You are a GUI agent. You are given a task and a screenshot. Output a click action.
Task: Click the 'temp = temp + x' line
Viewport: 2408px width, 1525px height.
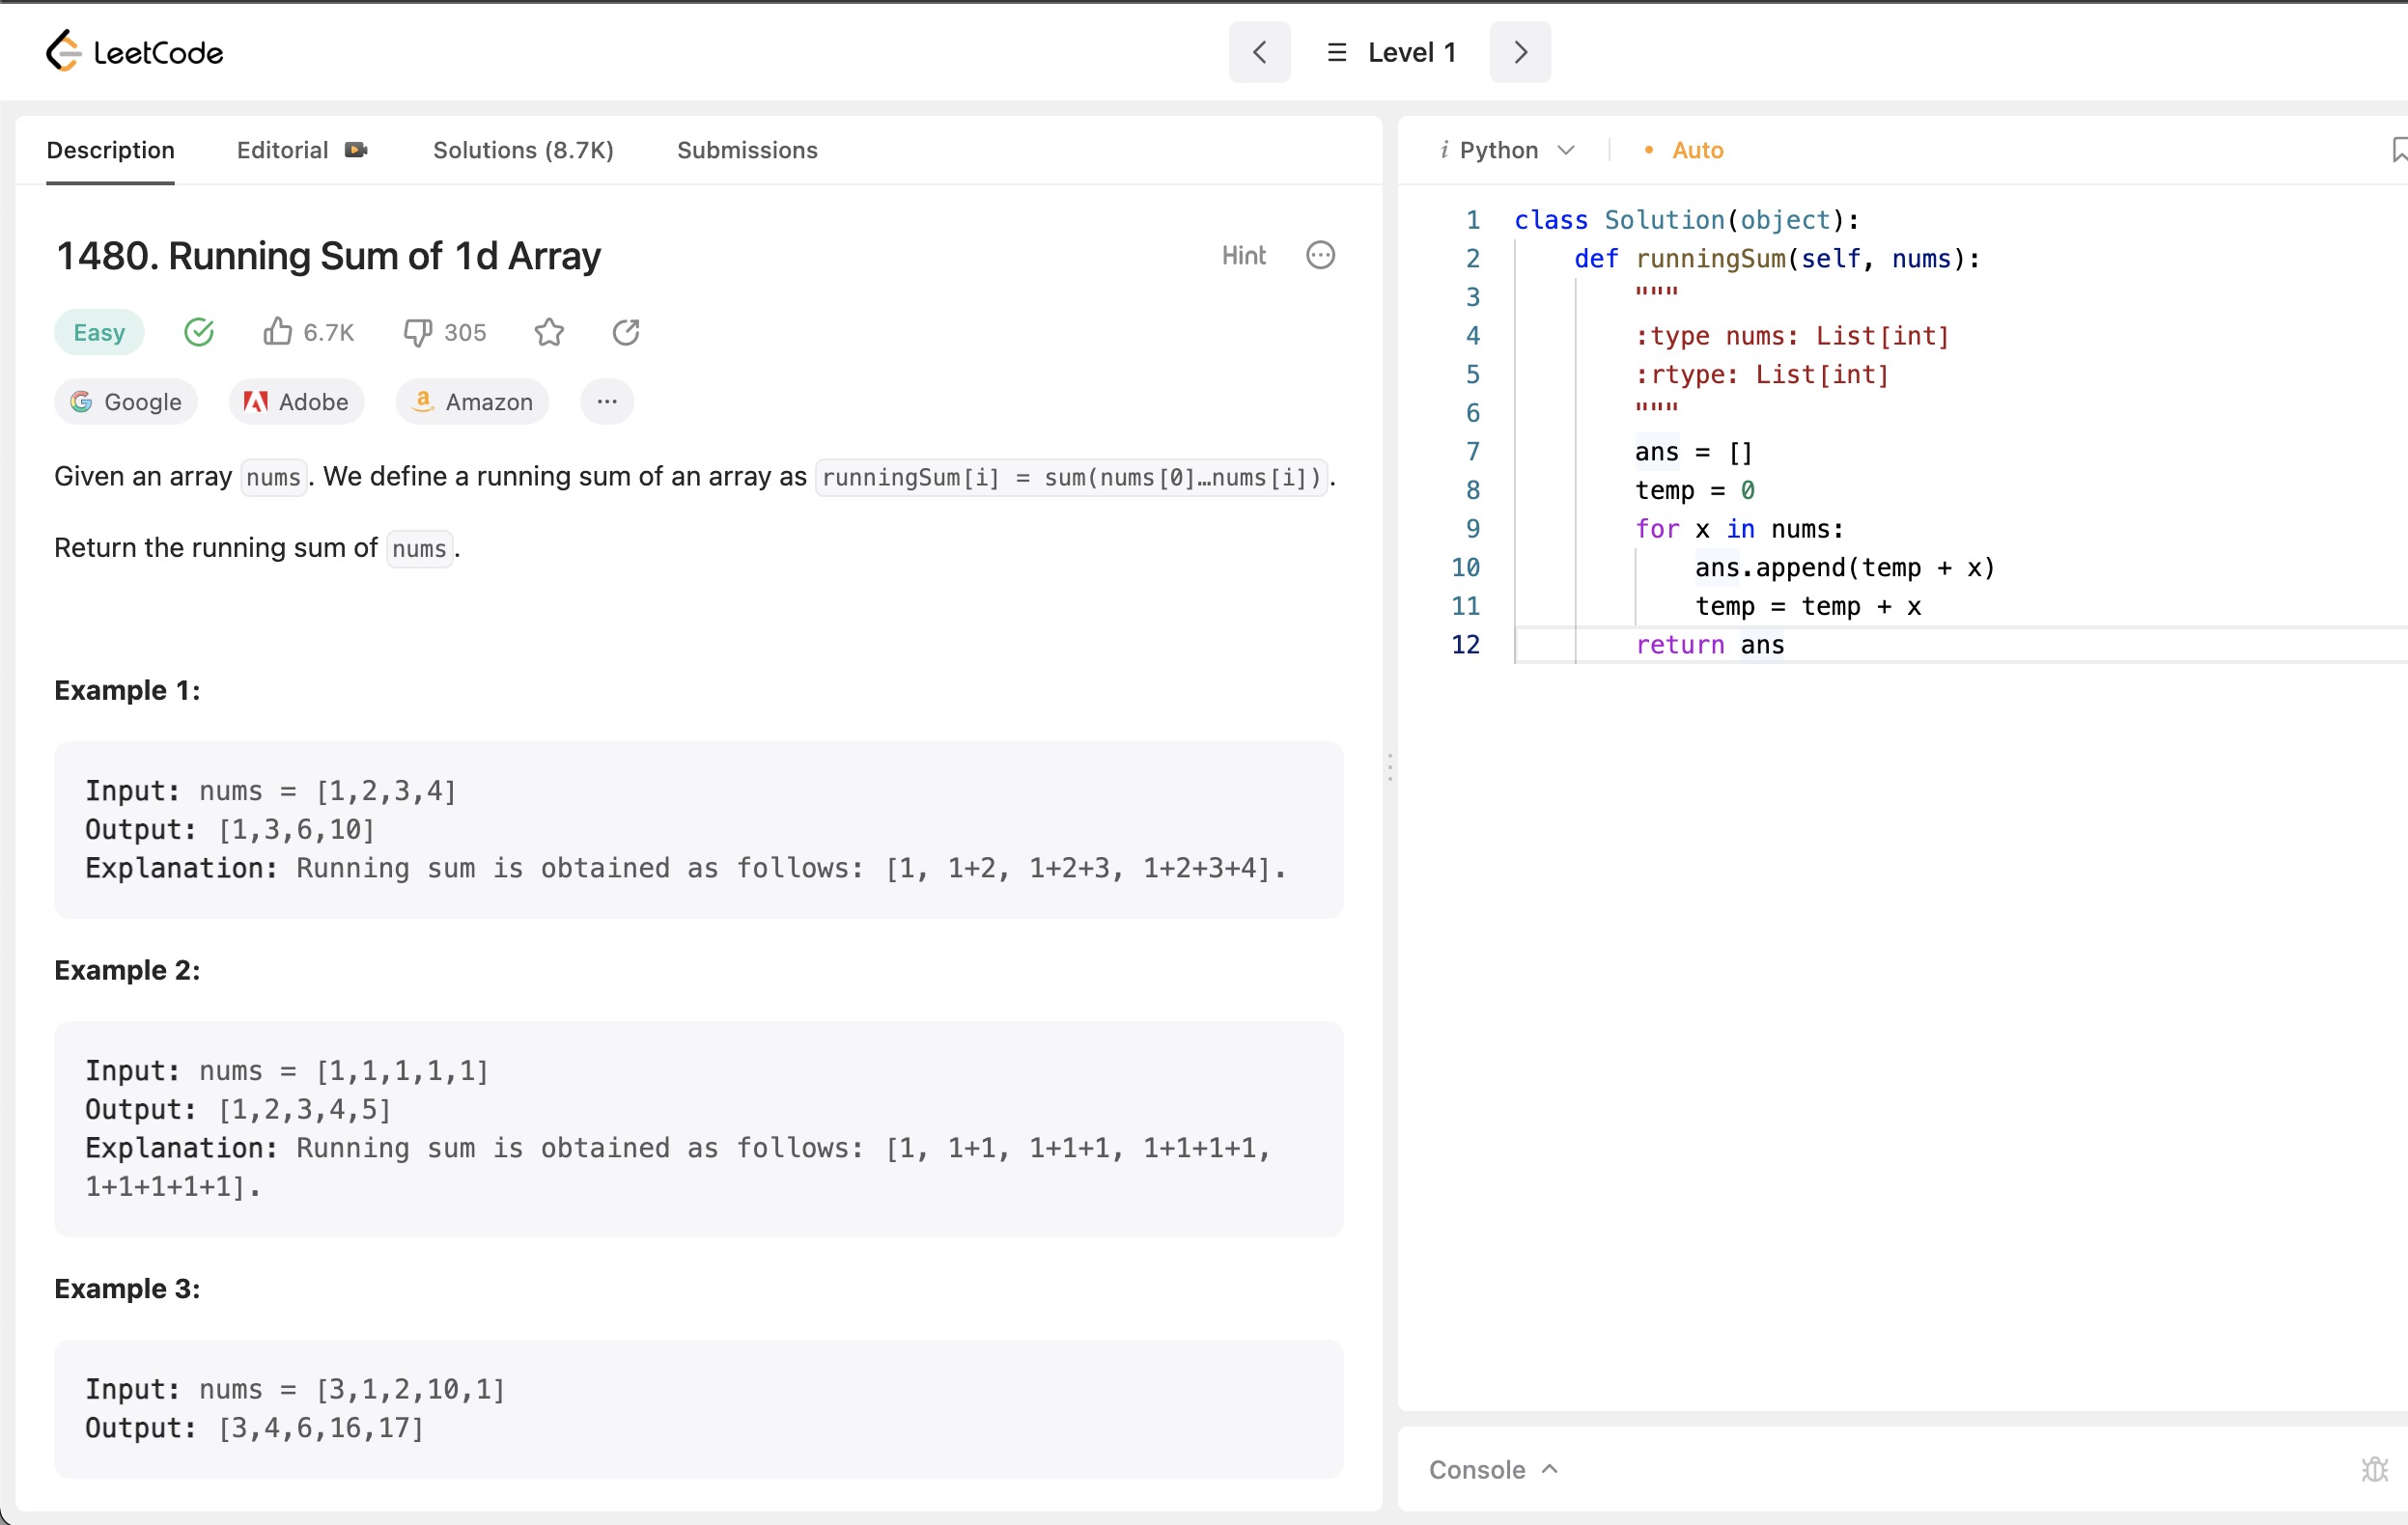point(1807,606)
